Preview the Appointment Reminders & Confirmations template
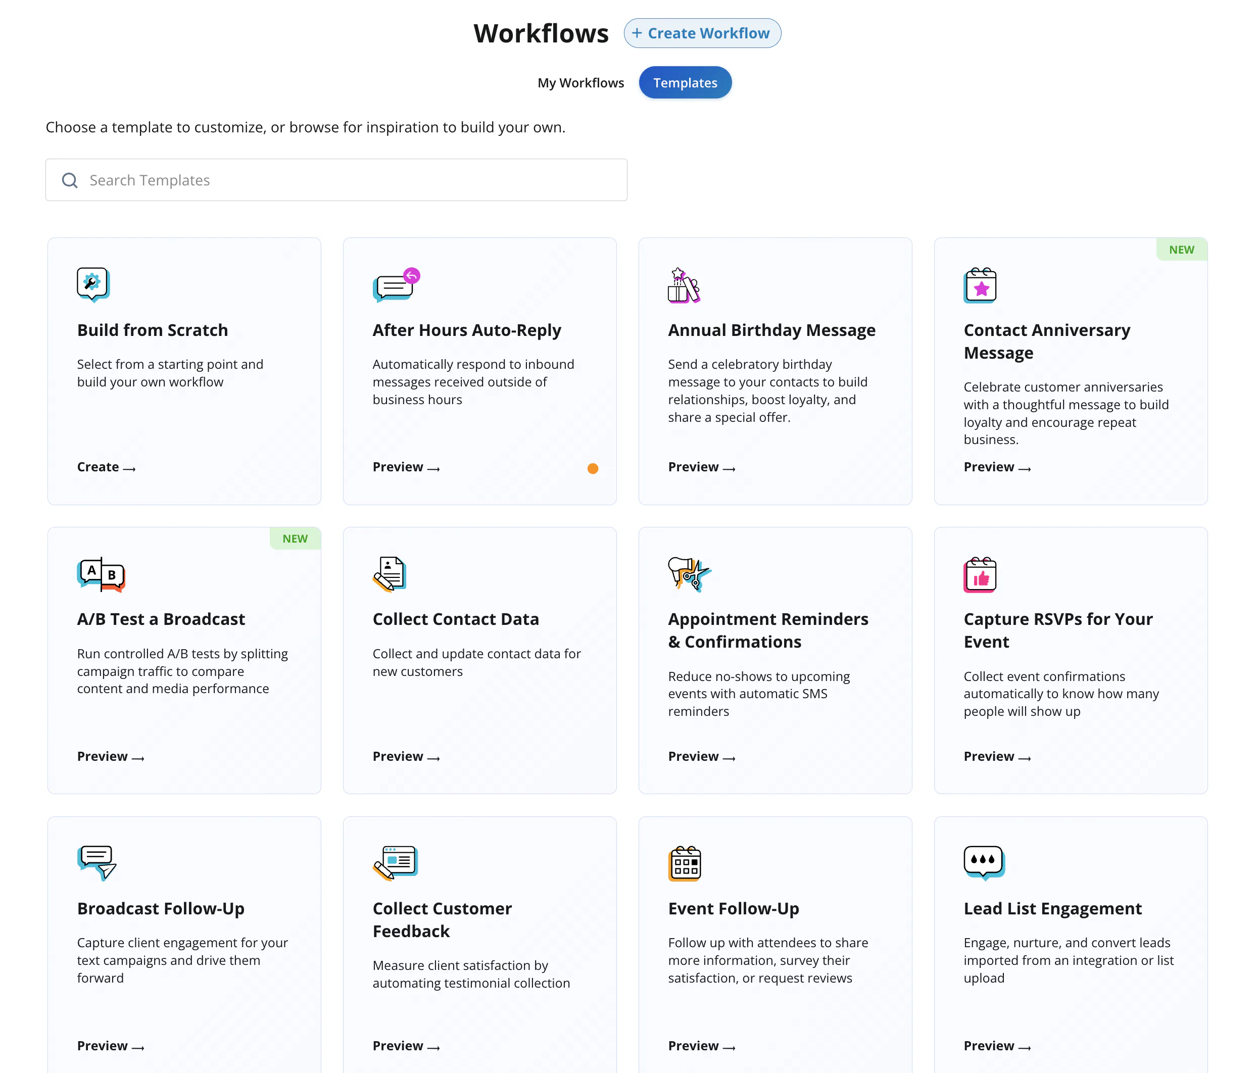 pos(702,757)
